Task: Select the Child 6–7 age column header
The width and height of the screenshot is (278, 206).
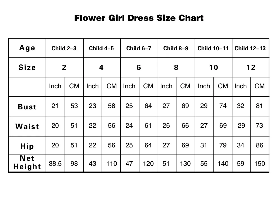Action: [139, 48]
